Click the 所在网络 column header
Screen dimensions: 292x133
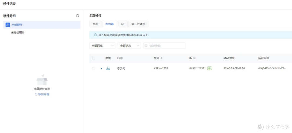[x=264, y=58]
